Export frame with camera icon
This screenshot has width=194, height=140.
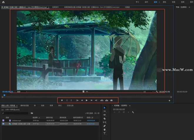coord(111,100)
